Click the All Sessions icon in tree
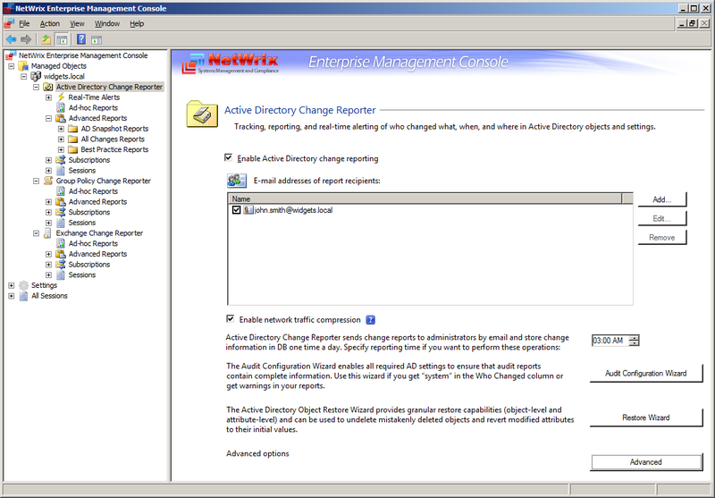This screenshot has width=715, height=498. pyautogui.click(x=24, y=296)
